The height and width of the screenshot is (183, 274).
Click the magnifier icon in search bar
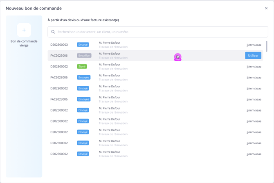(x=53, y=32)
